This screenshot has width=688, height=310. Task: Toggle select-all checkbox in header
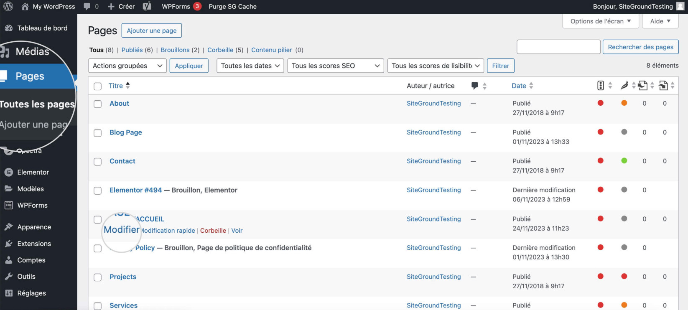(98, 86)
